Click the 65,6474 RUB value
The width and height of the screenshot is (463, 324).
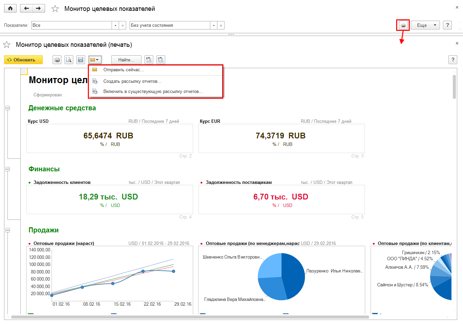tap(108, 136)
